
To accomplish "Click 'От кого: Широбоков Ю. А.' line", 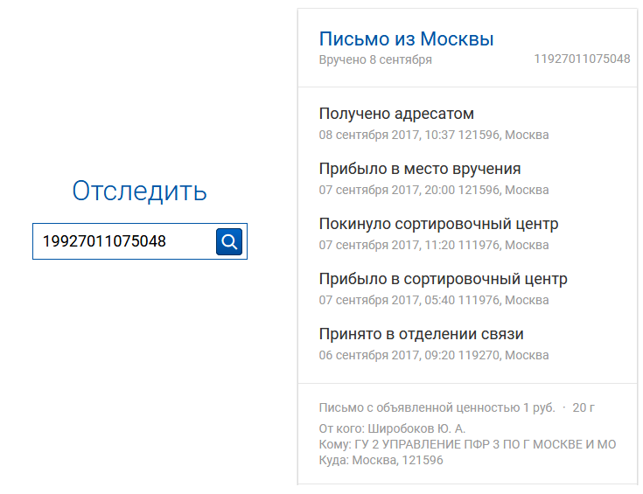I will click(392, 428).
